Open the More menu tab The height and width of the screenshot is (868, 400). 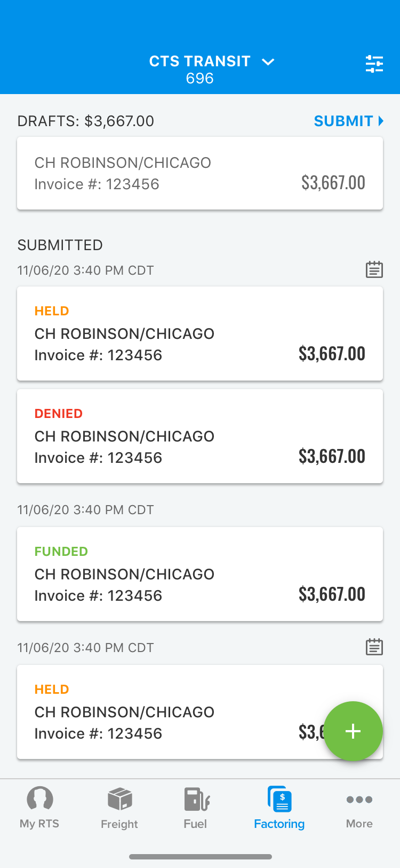359,807
